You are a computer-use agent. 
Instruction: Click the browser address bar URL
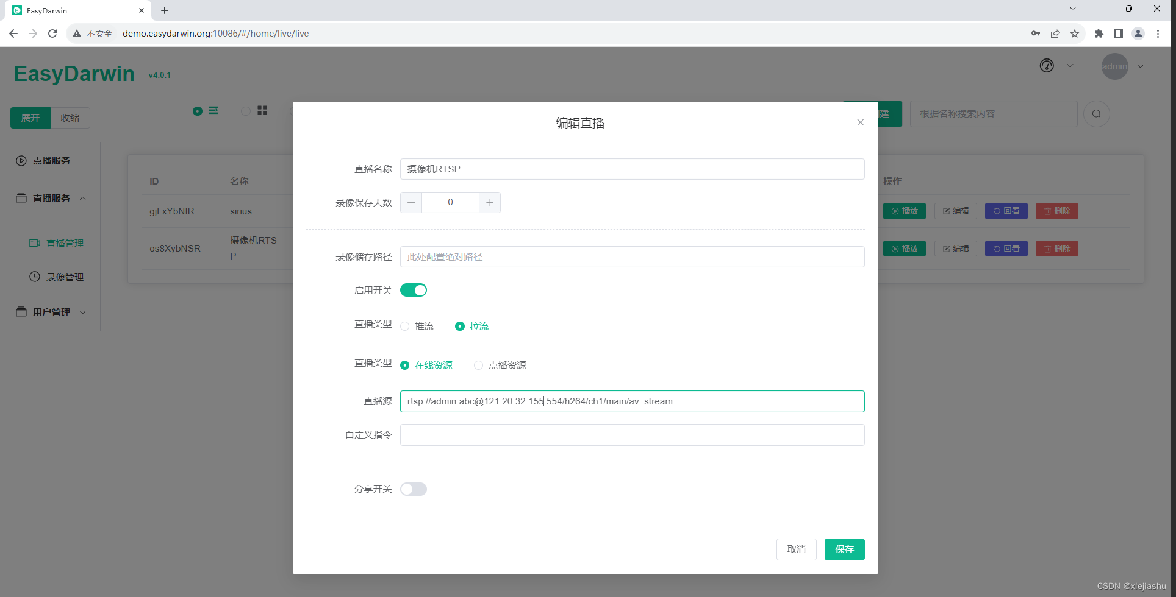click(216, 34)
